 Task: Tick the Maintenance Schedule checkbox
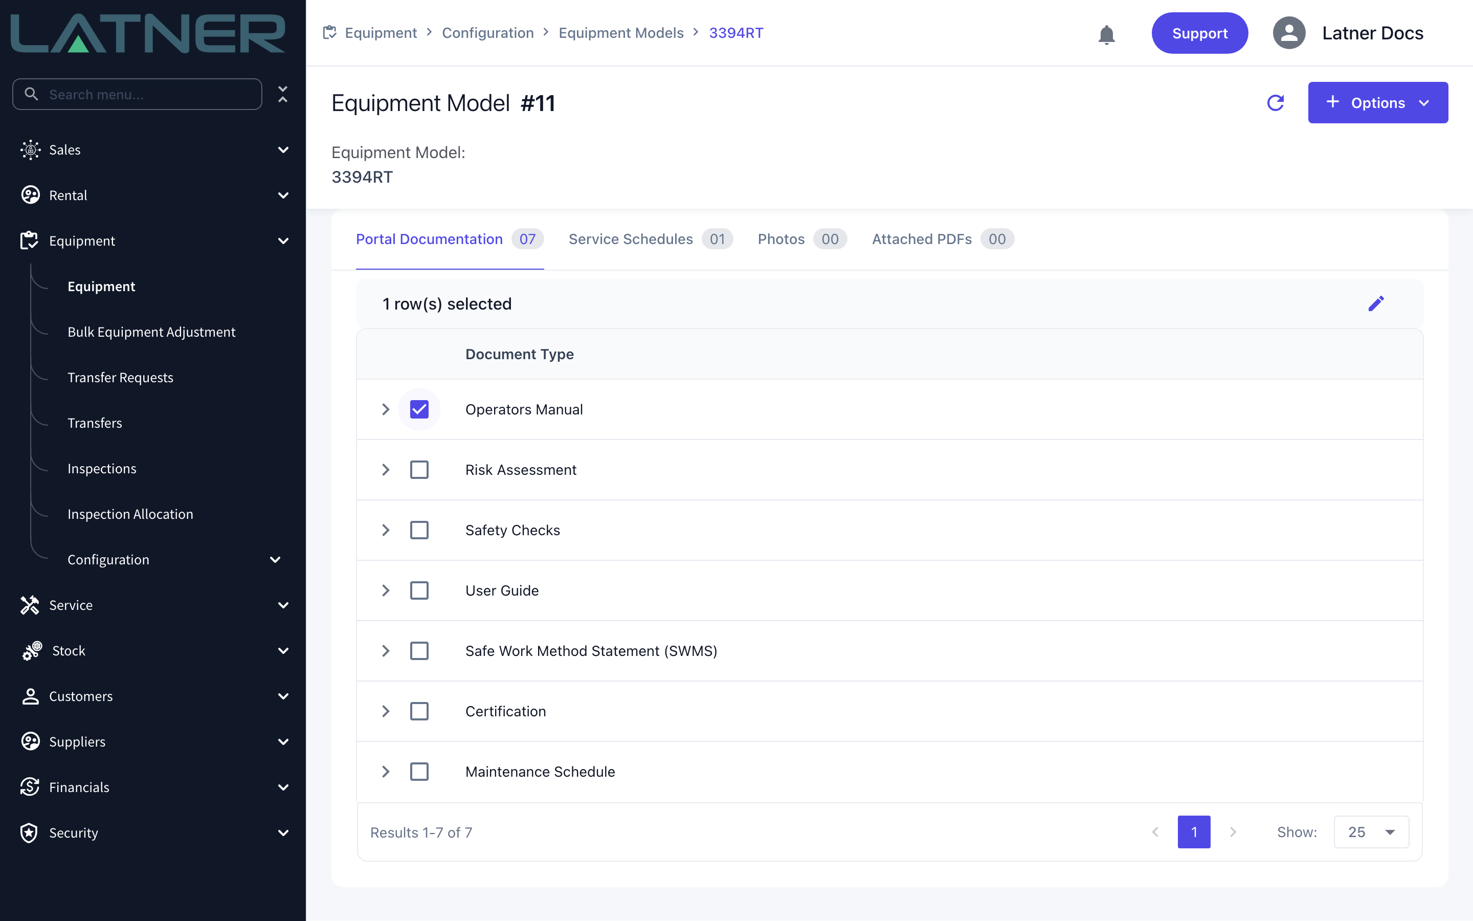point(419,772)
